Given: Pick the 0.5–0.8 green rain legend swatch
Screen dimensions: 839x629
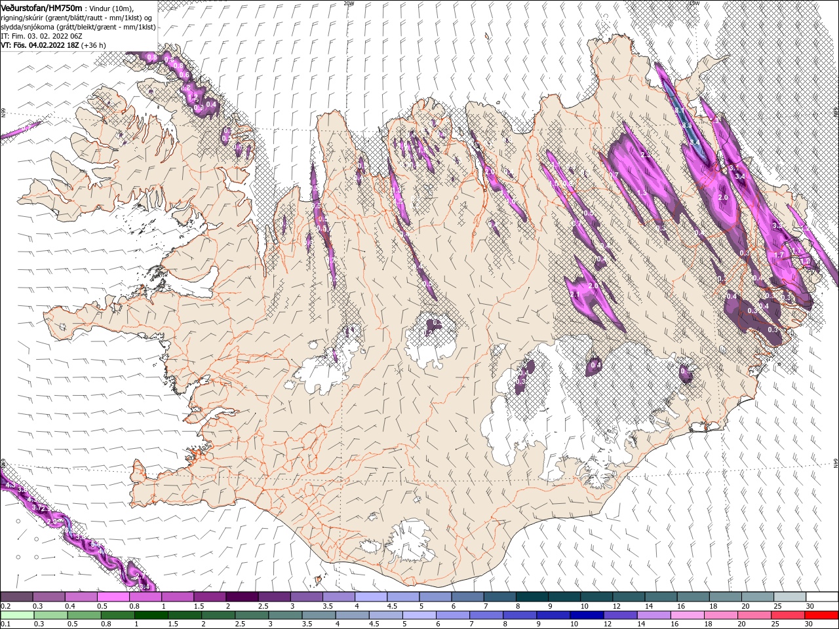Looking at the screenshot, I should click(x=84, y=615).
